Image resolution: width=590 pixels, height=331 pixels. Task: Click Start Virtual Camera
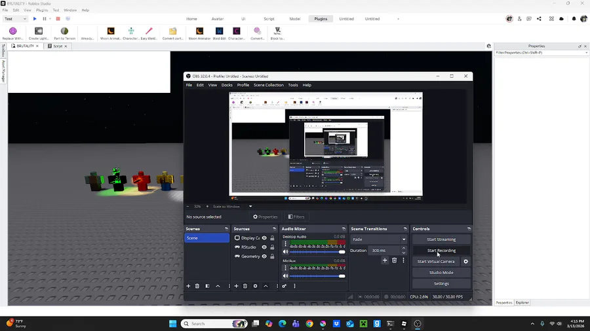pos(436,262)
